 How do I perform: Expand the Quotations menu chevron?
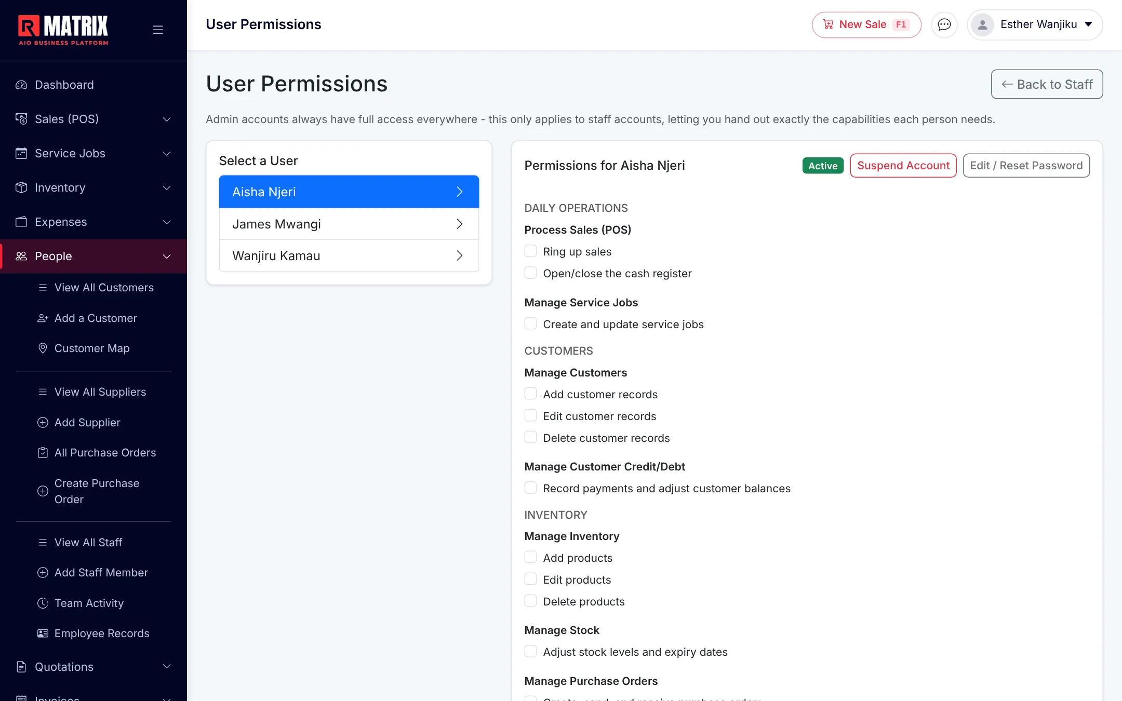(x=167, y=667)
